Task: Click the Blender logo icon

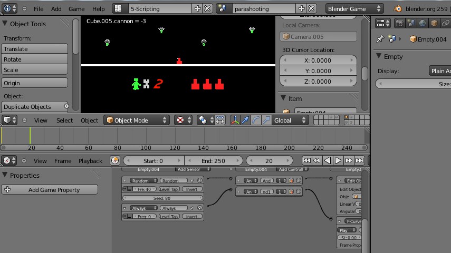Action: point(398,8)
